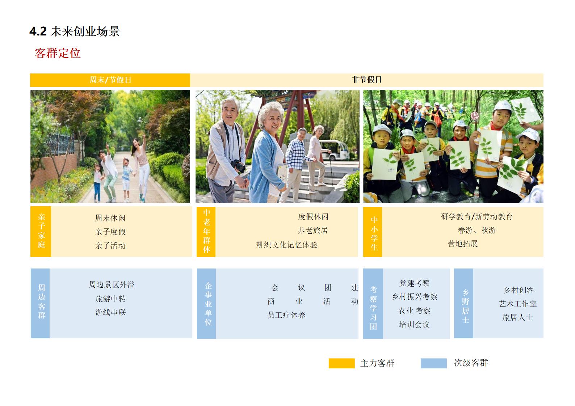Select the text '周边景区外溢'

pos(112,285)
